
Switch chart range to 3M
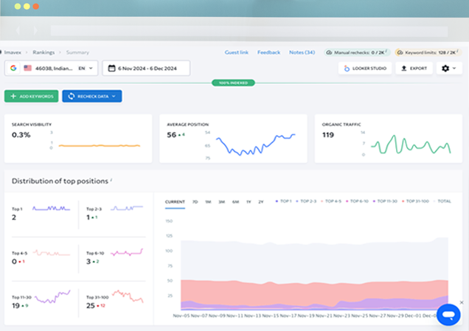pyautogui.click(x=222, y=201)
